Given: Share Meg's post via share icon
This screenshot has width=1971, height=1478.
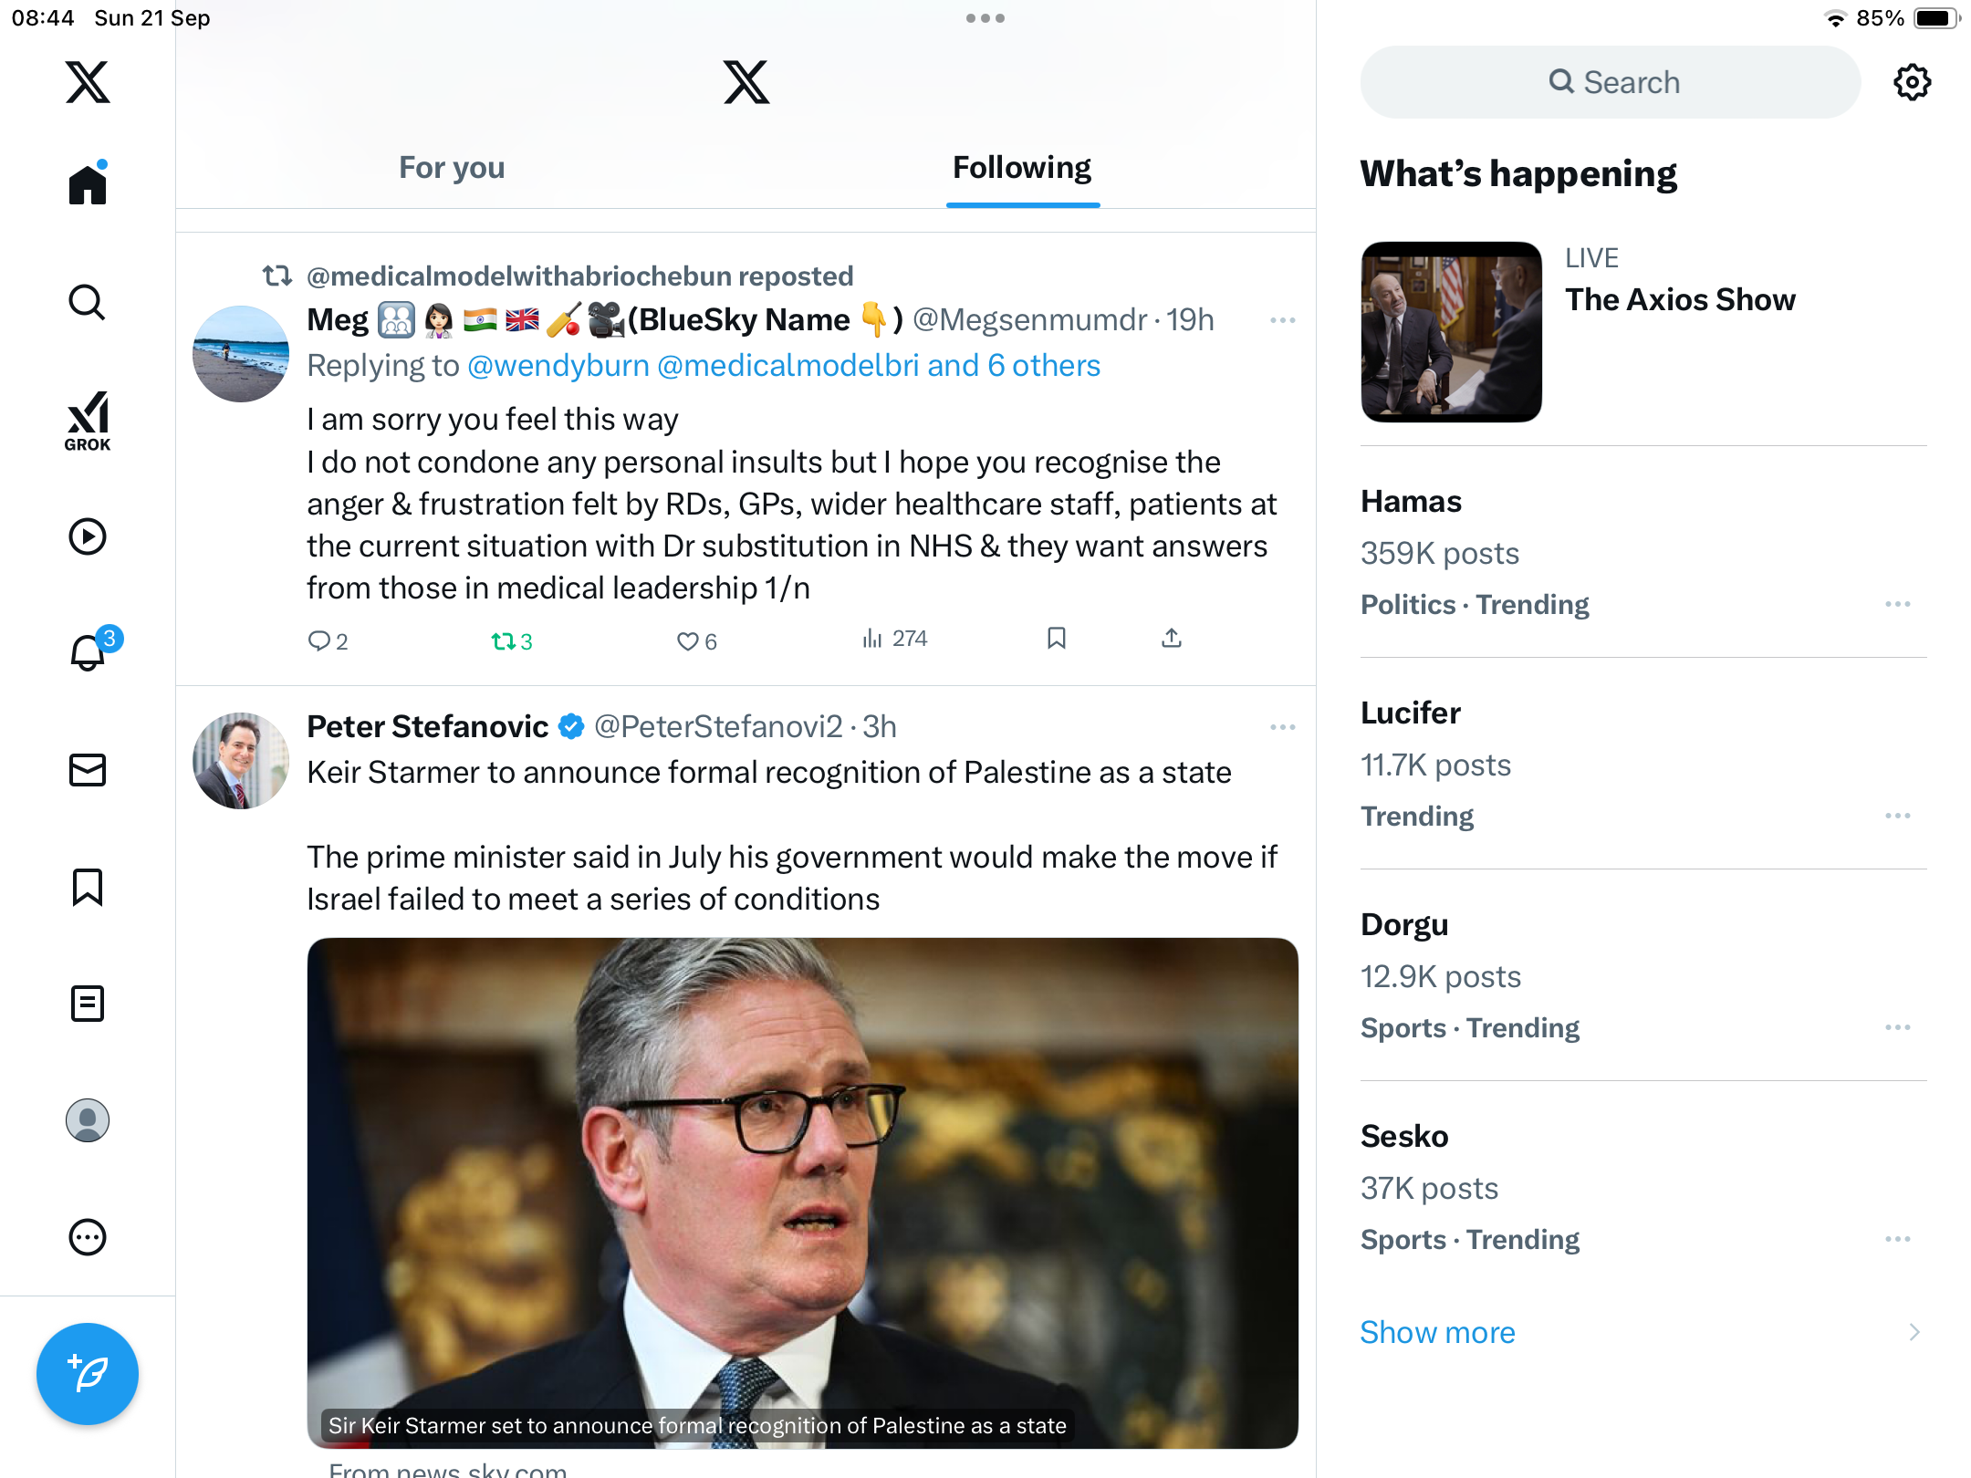Looking at the screenshot, I should [x=1172, y=639].
